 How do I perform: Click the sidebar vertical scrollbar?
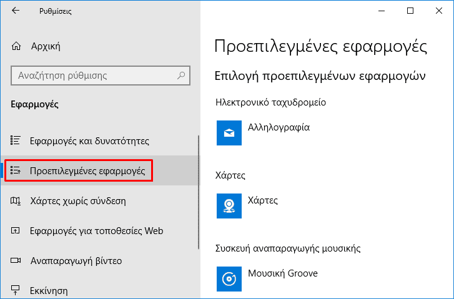pyautogui.click(x=199, y=192)
